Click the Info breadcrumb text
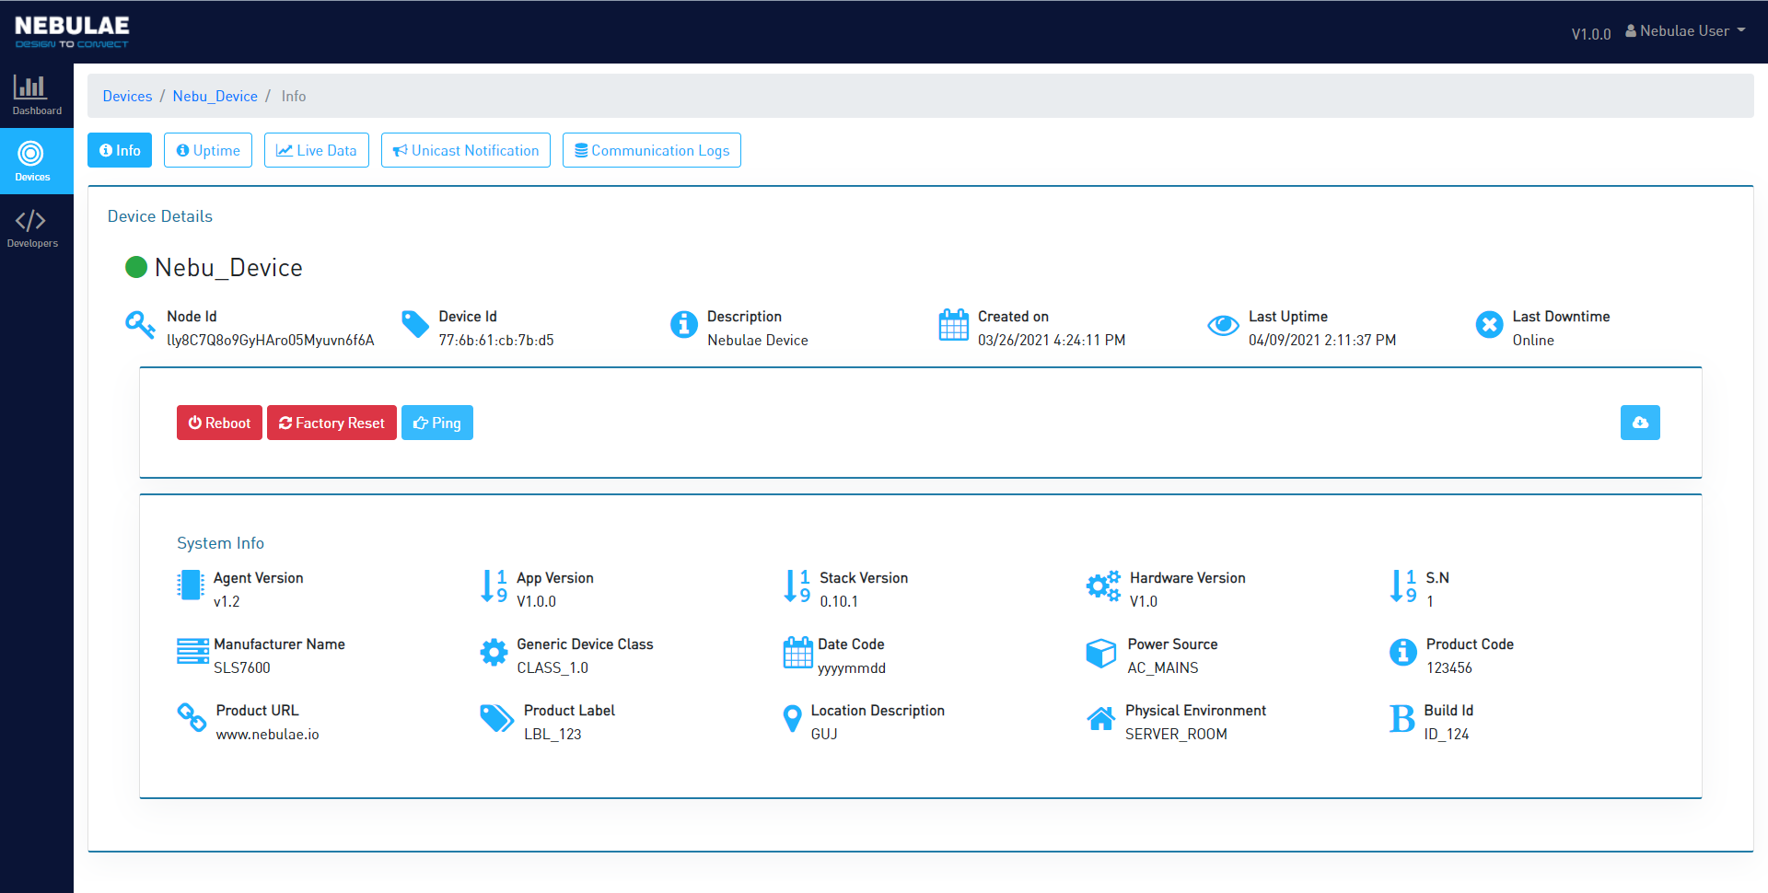 click(x=294, y=96)
